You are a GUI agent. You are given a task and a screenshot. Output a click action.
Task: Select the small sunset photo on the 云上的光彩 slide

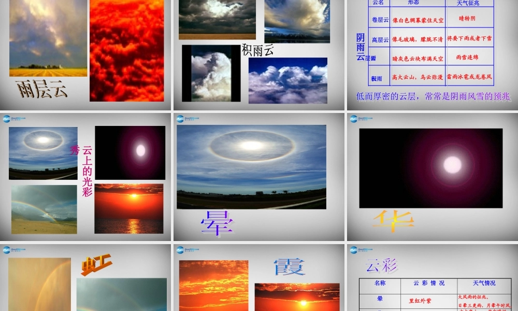pyautogui.click(x=129, y=209)
